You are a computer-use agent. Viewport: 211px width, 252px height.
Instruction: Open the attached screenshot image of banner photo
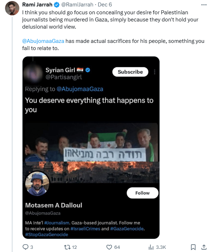pos(91,148)
